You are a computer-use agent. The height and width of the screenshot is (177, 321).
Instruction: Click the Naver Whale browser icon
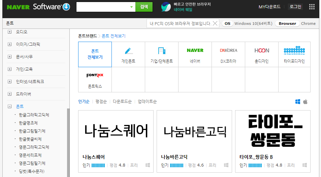(x=166, y=7)
